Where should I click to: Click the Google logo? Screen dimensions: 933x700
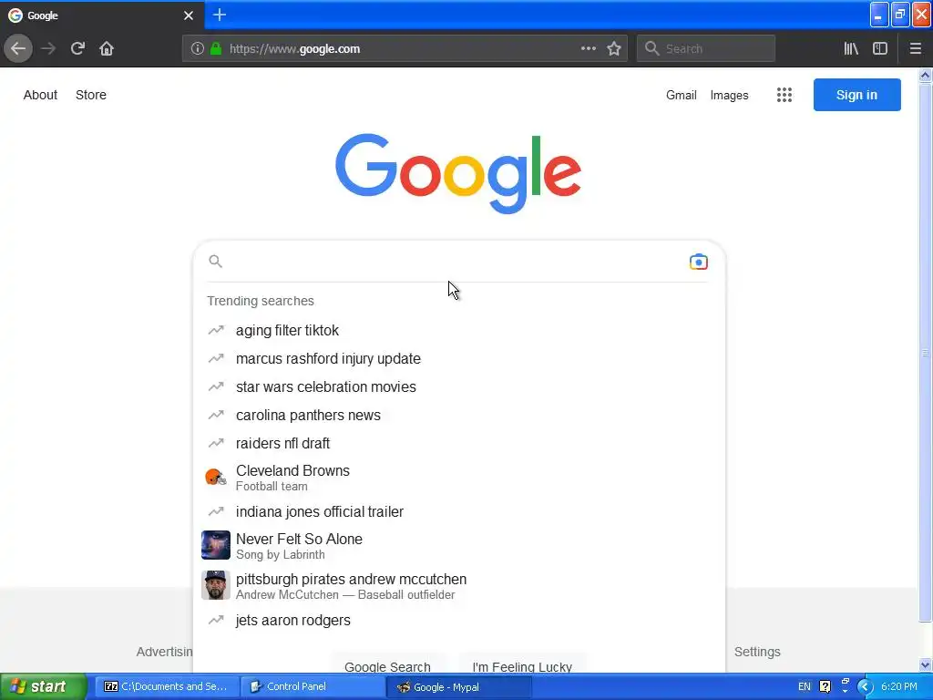pyautogui.click(x=458, y=172)
